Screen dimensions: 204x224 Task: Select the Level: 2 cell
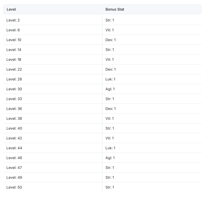click(x=53, y=20)
